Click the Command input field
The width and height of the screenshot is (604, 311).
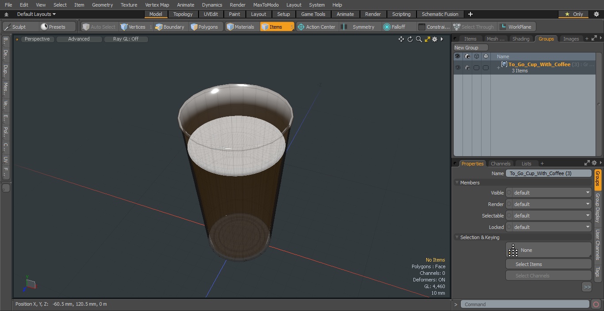pyautogui.click(x=525, y=304)
